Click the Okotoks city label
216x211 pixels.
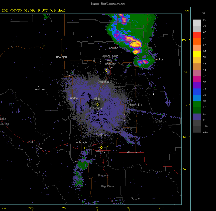coord(103,175)
